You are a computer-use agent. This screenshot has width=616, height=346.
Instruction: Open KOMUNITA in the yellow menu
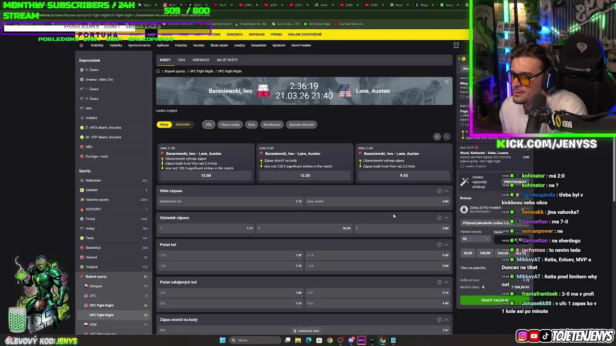(235, 35)
